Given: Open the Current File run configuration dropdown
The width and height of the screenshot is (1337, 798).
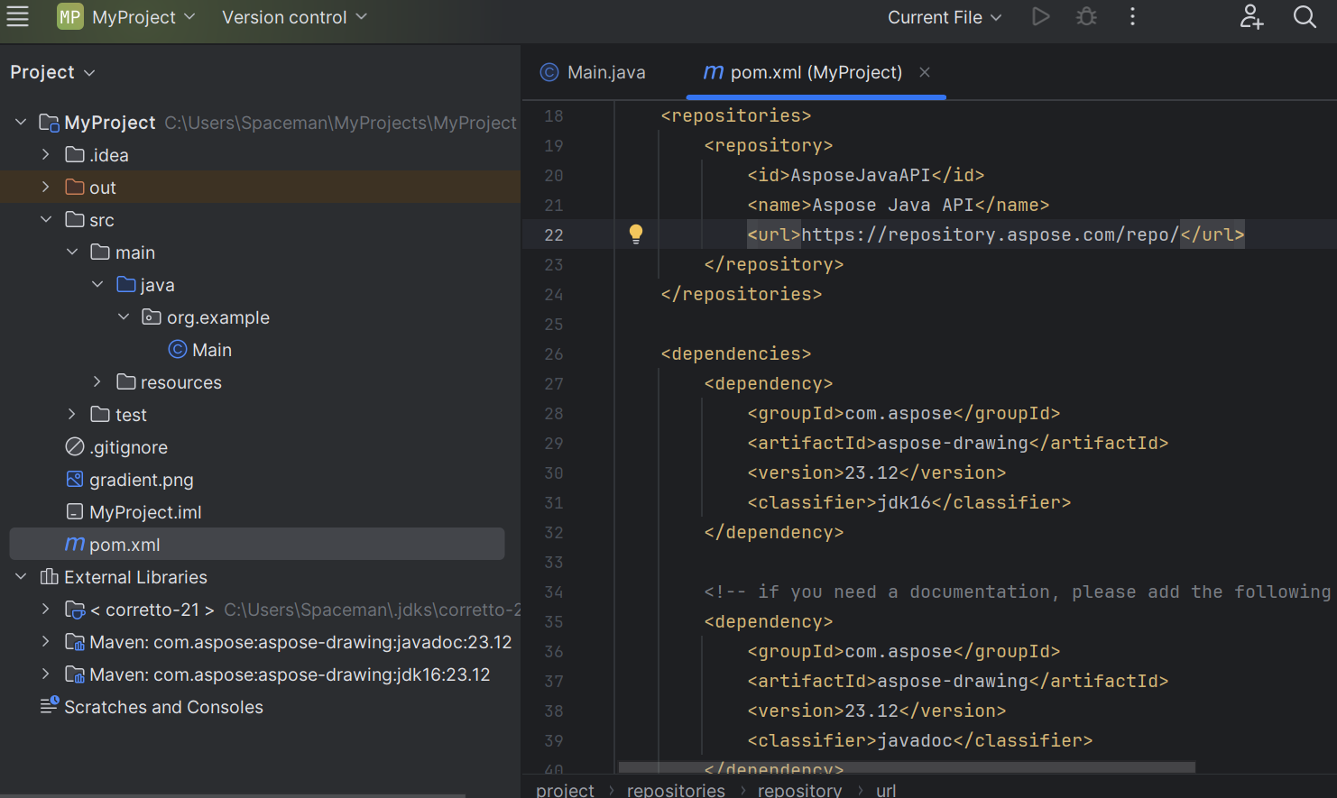Looking at the screenshot, I should [x=944, y=16].
